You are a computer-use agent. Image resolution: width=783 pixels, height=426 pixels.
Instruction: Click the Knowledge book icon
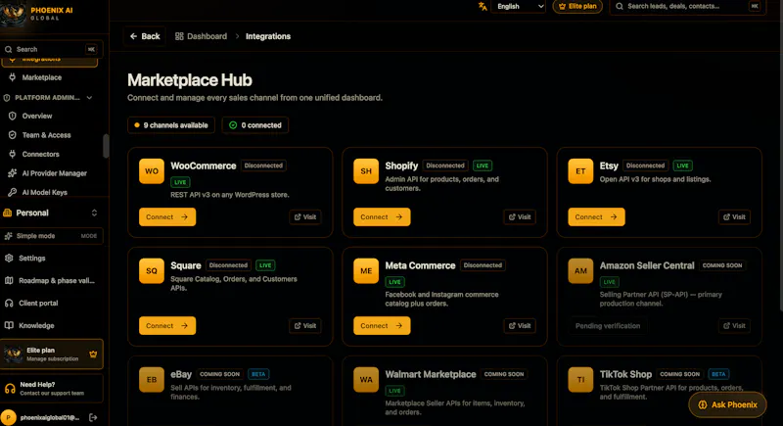coord(9,325)
